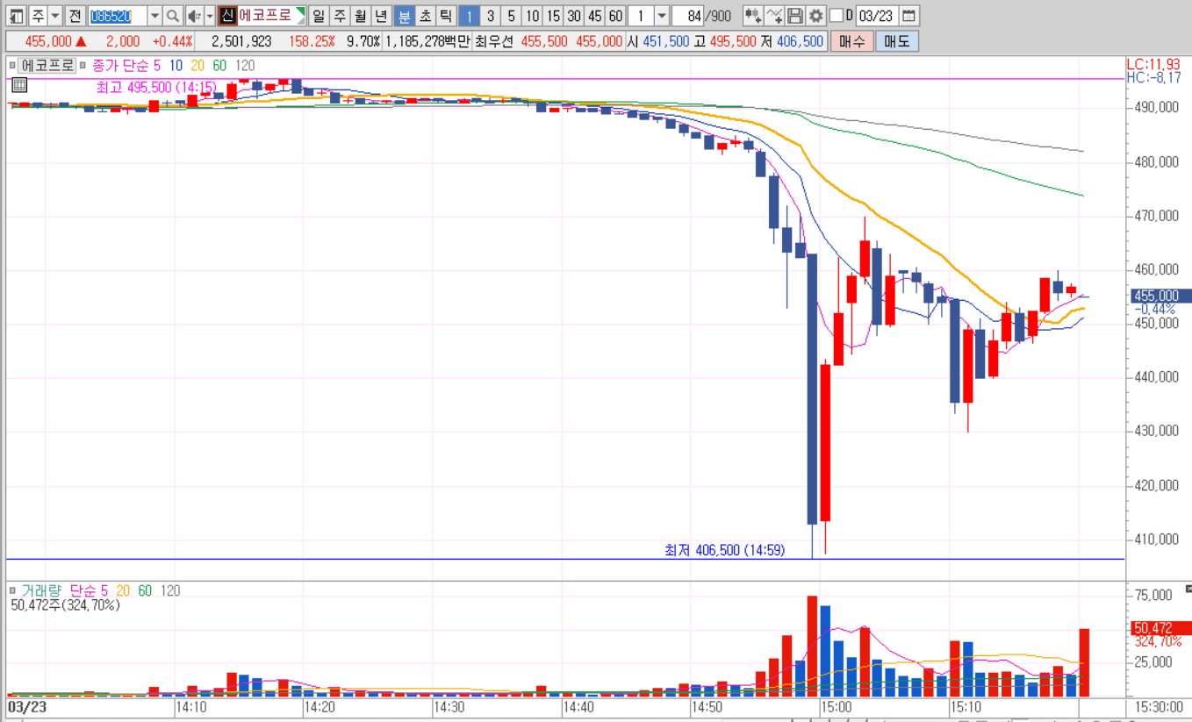The height and width of the screenshot is (722, 1192).
Task: Open the stock search magnifier icon
Action: click(173, 15)
